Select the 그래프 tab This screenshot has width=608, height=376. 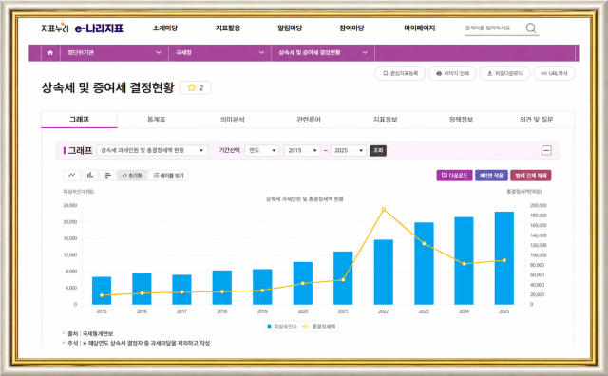tap(79, 120)
